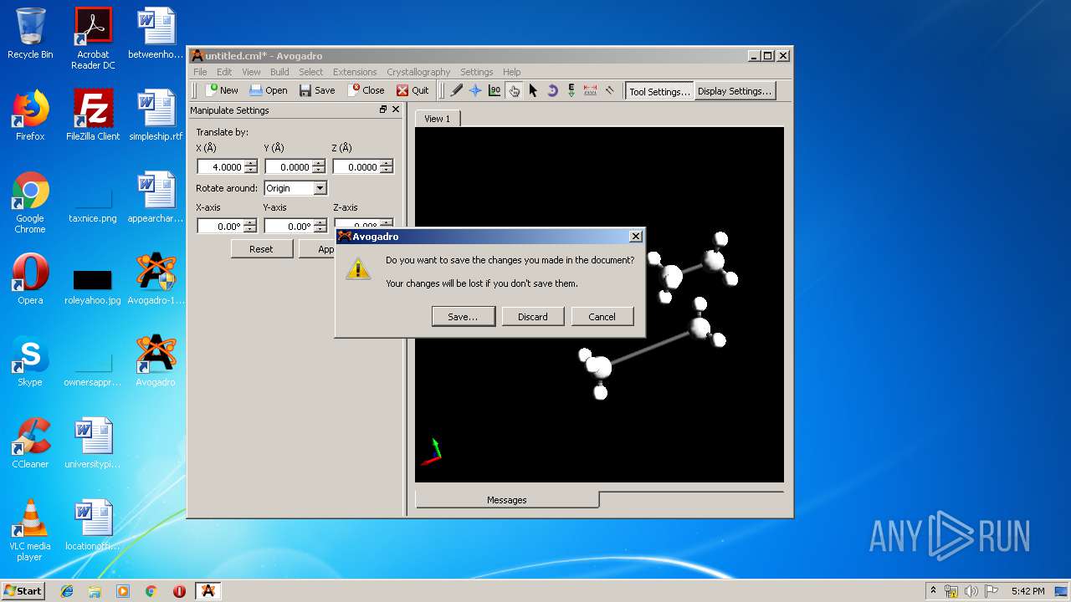This screenshot has height=602, width=1071.
Task: Open the taxnice.png desktop file
Action: coord(93,202)
